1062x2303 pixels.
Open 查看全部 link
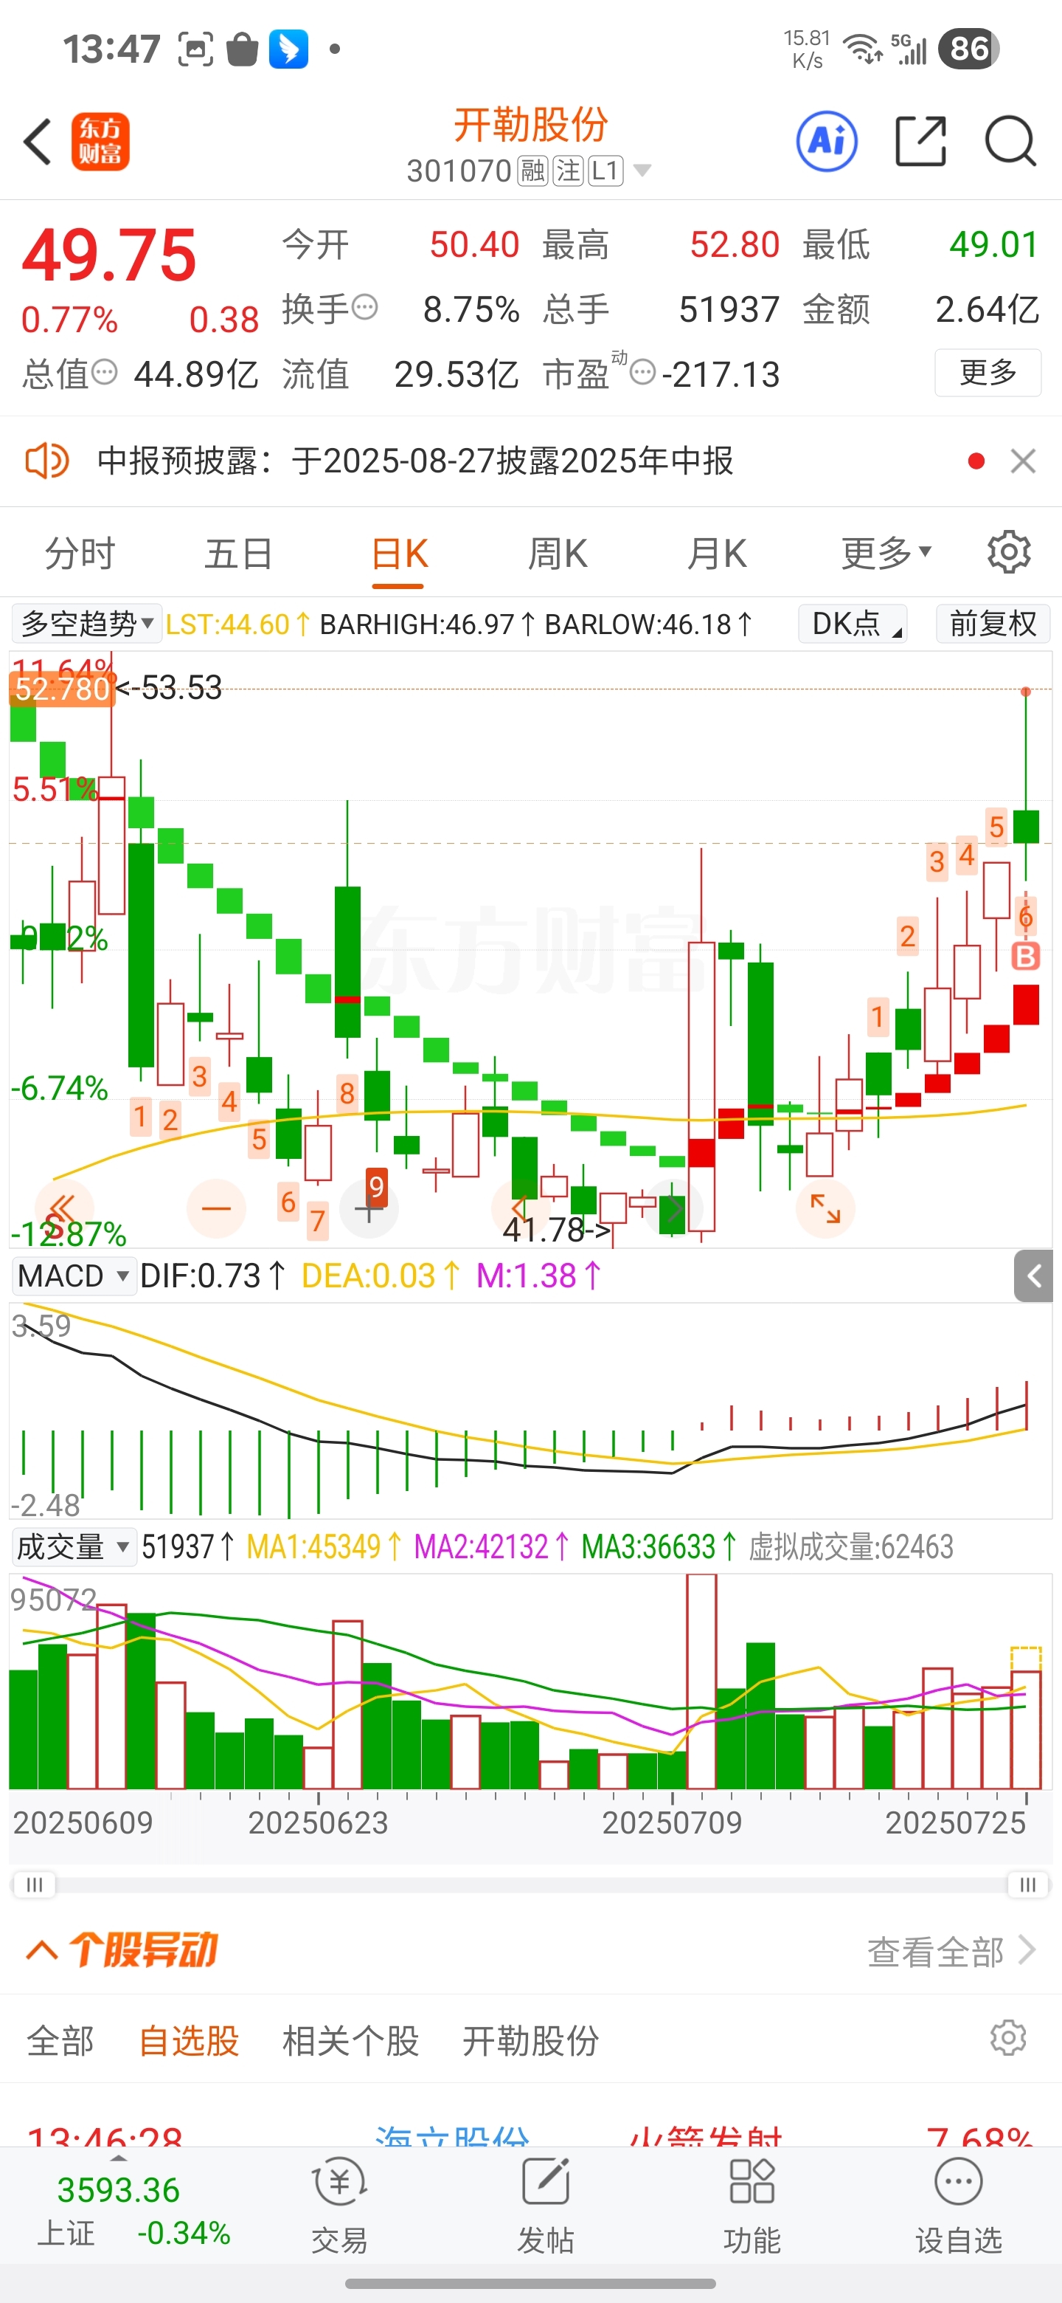pos(951,1951)
